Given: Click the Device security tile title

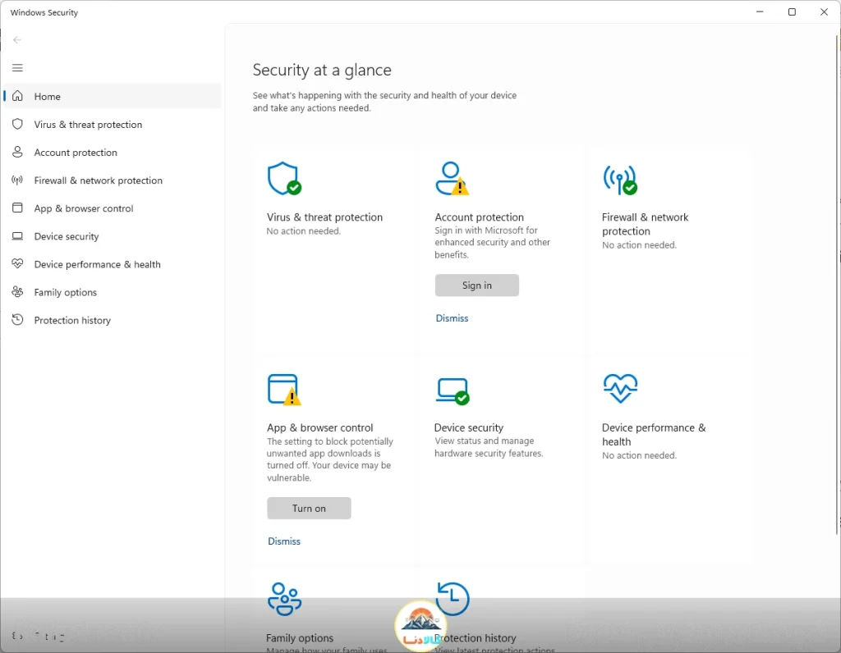Looking at the screenshot, I should [468, 427].
